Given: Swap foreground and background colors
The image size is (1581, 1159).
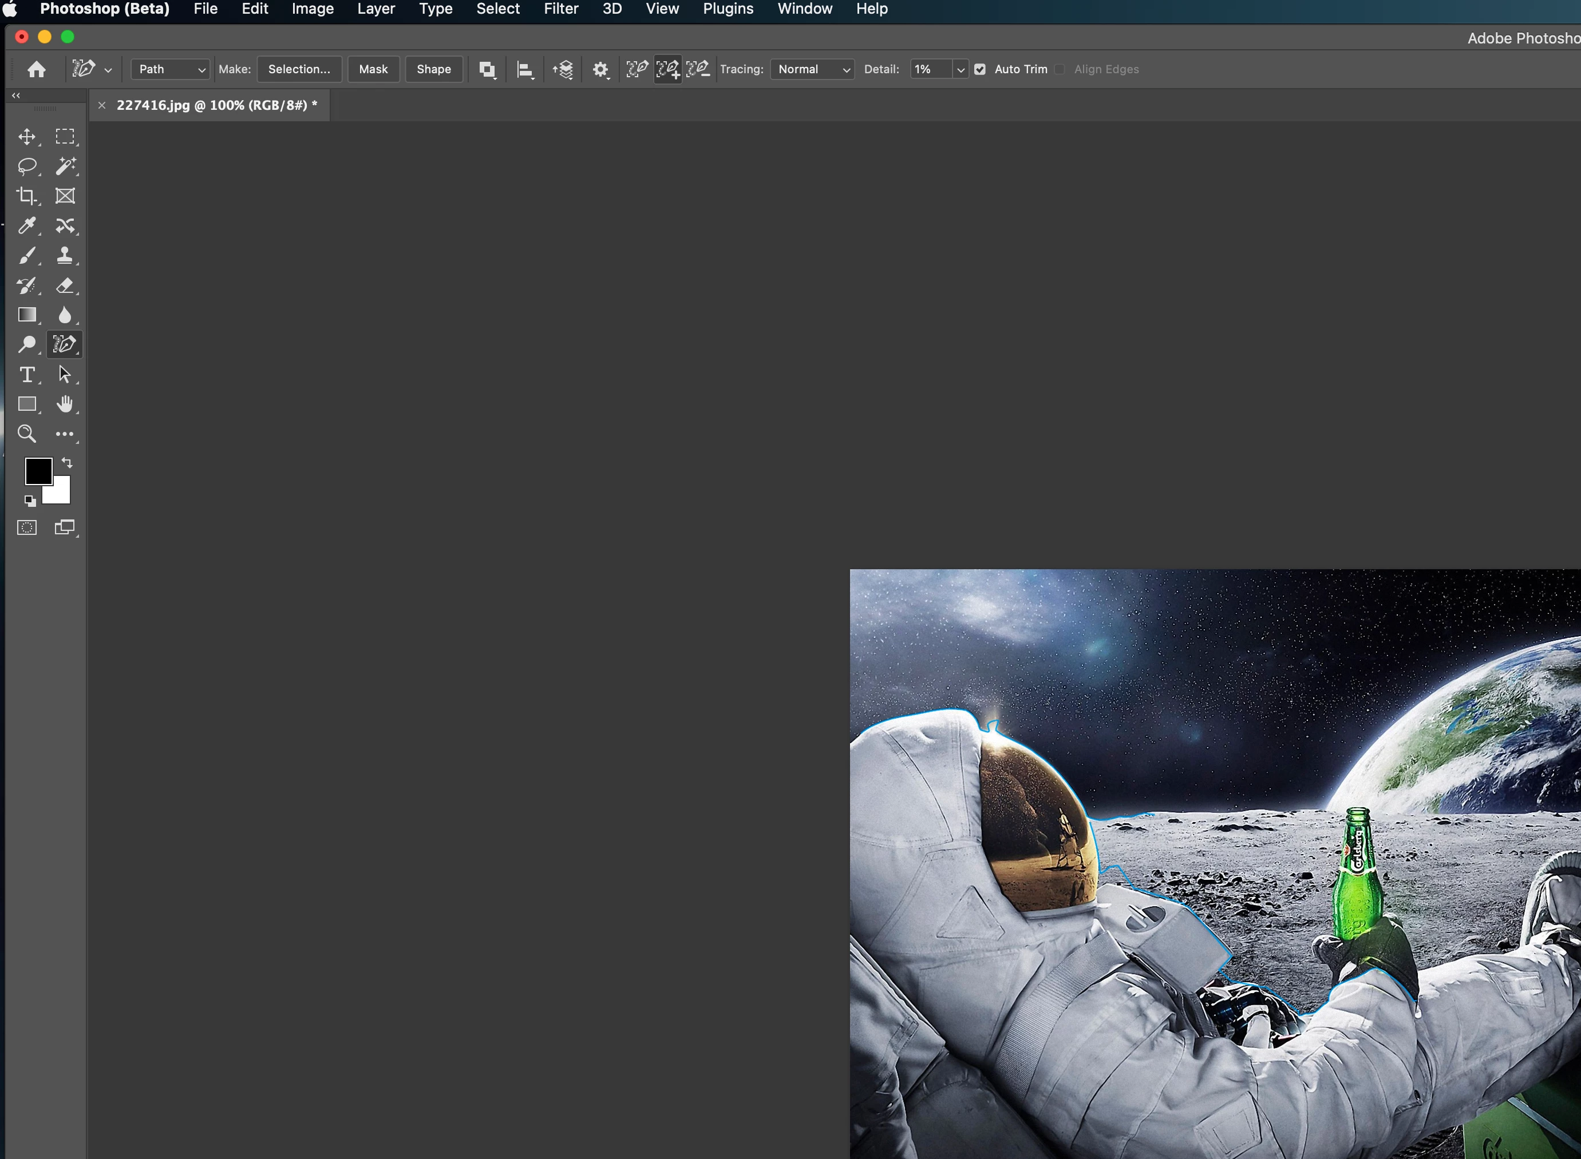Looking at the screenshot, I should (68, 462).
